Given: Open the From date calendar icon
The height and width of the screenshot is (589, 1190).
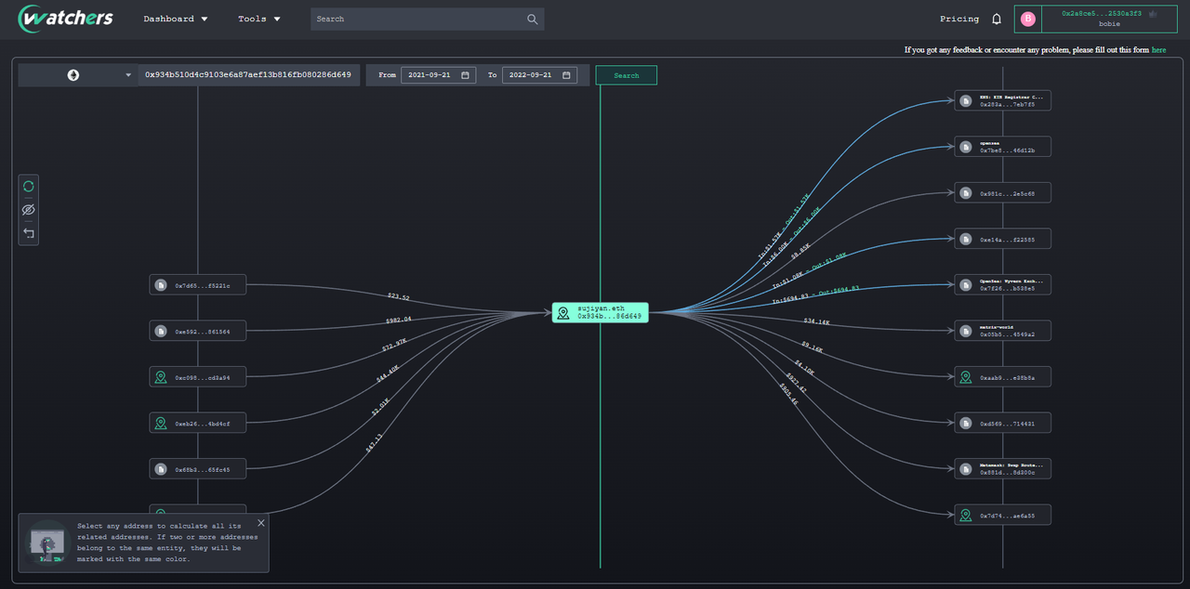Looking at the screenshot, I should pos(466,75).
